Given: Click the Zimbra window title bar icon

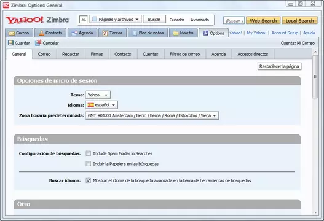Looking at the screenshot, I should point(6,5).
